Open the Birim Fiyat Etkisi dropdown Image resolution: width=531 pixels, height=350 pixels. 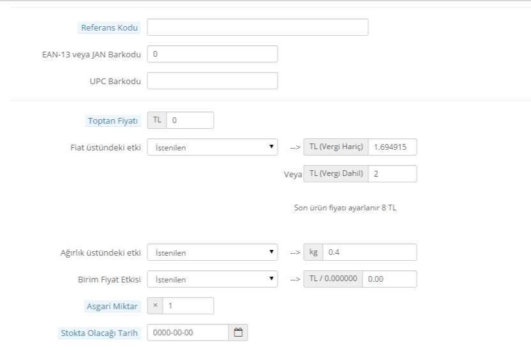tap(213, 279)
